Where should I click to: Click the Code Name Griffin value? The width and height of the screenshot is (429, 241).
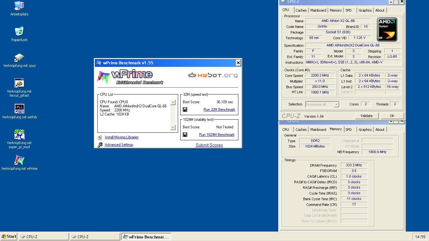[322, 26]
